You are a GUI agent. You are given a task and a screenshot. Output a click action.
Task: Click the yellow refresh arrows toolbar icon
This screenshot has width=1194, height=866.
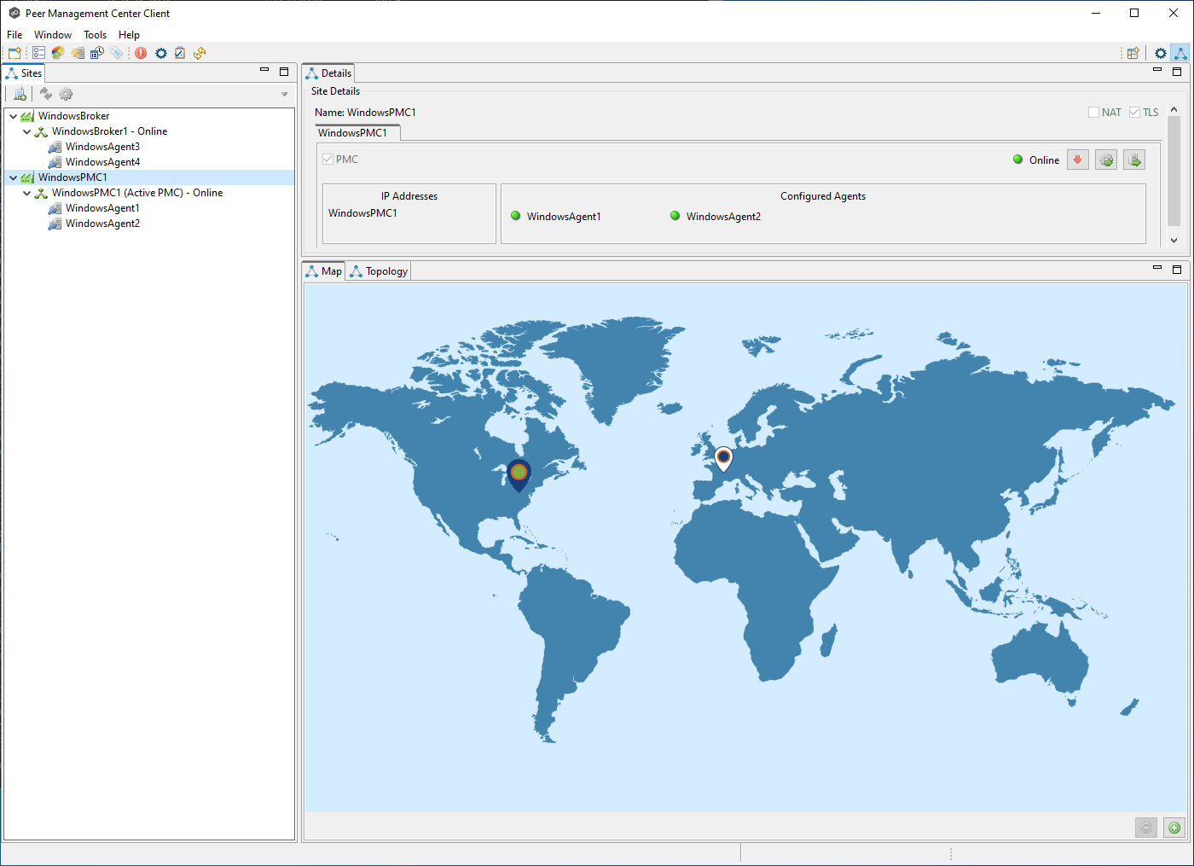click(200, 53)
